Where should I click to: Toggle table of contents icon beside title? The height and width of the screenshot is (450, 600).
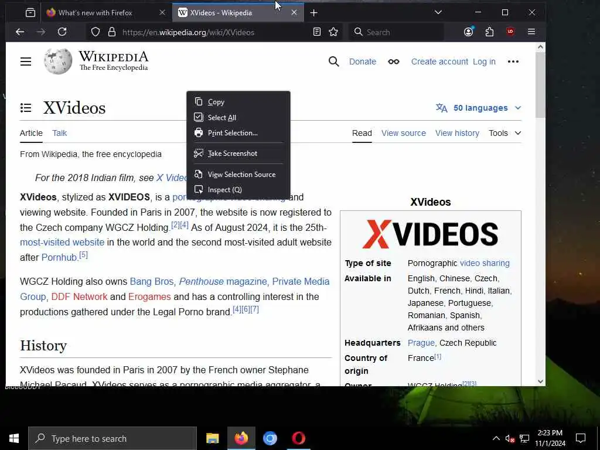pyautogui.click(x=26, y=108)
